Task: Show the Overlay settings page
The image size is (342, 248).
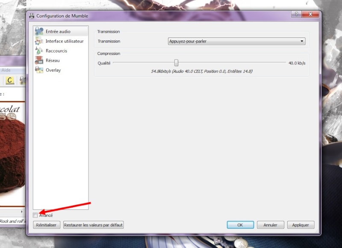Action: (61, 70)
